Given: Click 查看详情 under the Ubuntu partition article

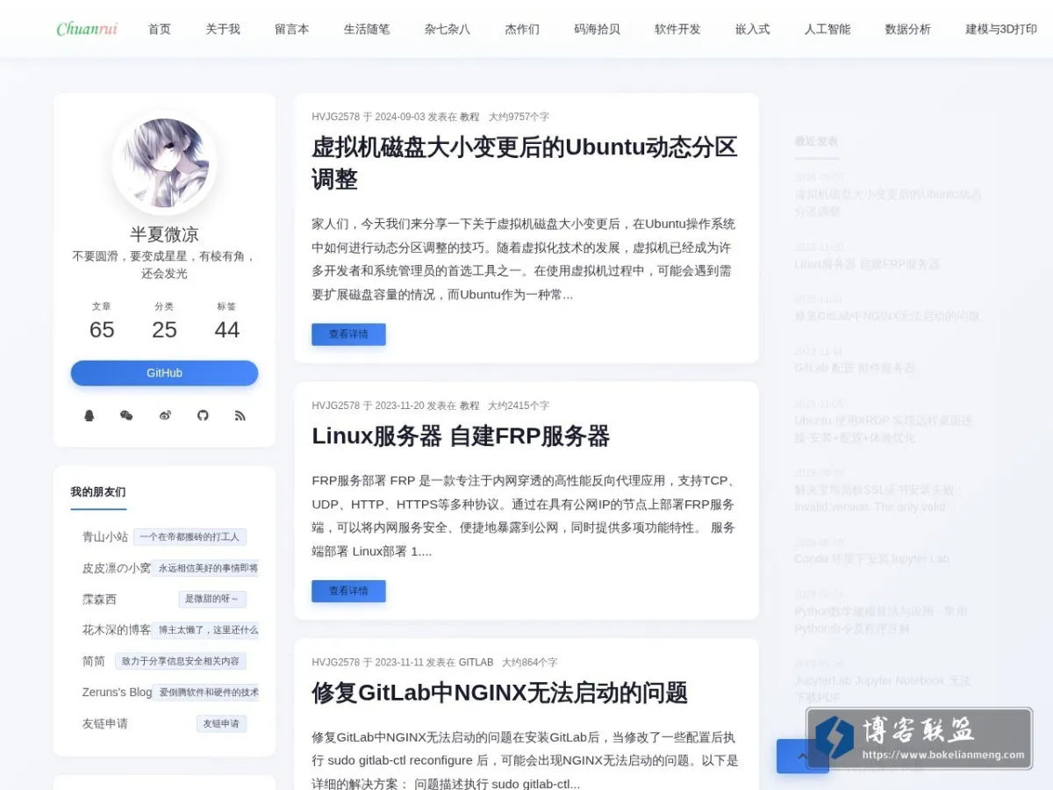Looking at the screenshot, I should (x=348, y=334).
